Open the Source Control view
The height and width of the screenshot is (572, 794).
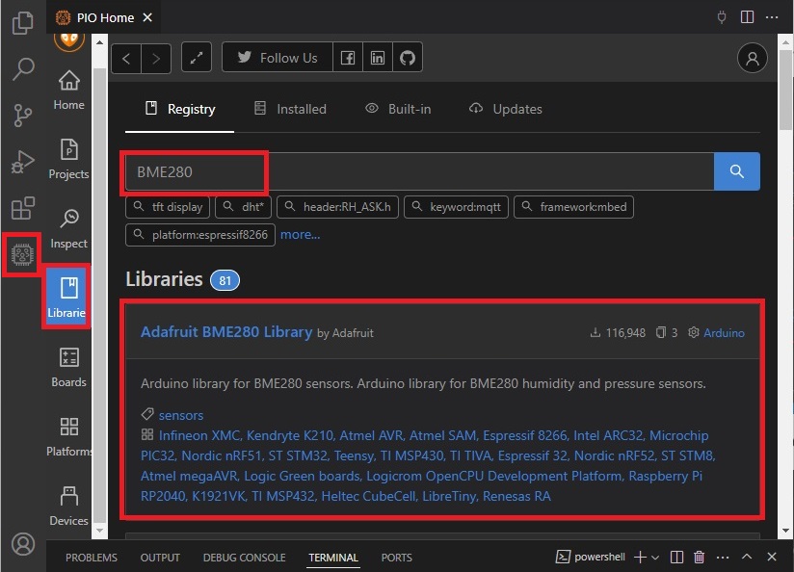(x=22, y=115)
